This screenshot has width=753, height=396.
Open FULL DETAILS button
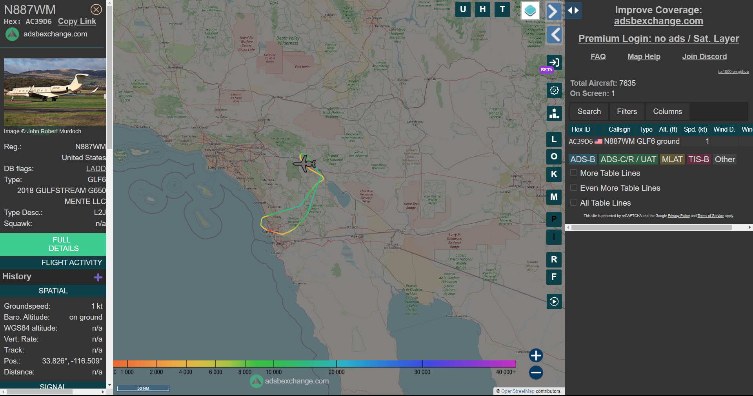click(x=53, y=244)
